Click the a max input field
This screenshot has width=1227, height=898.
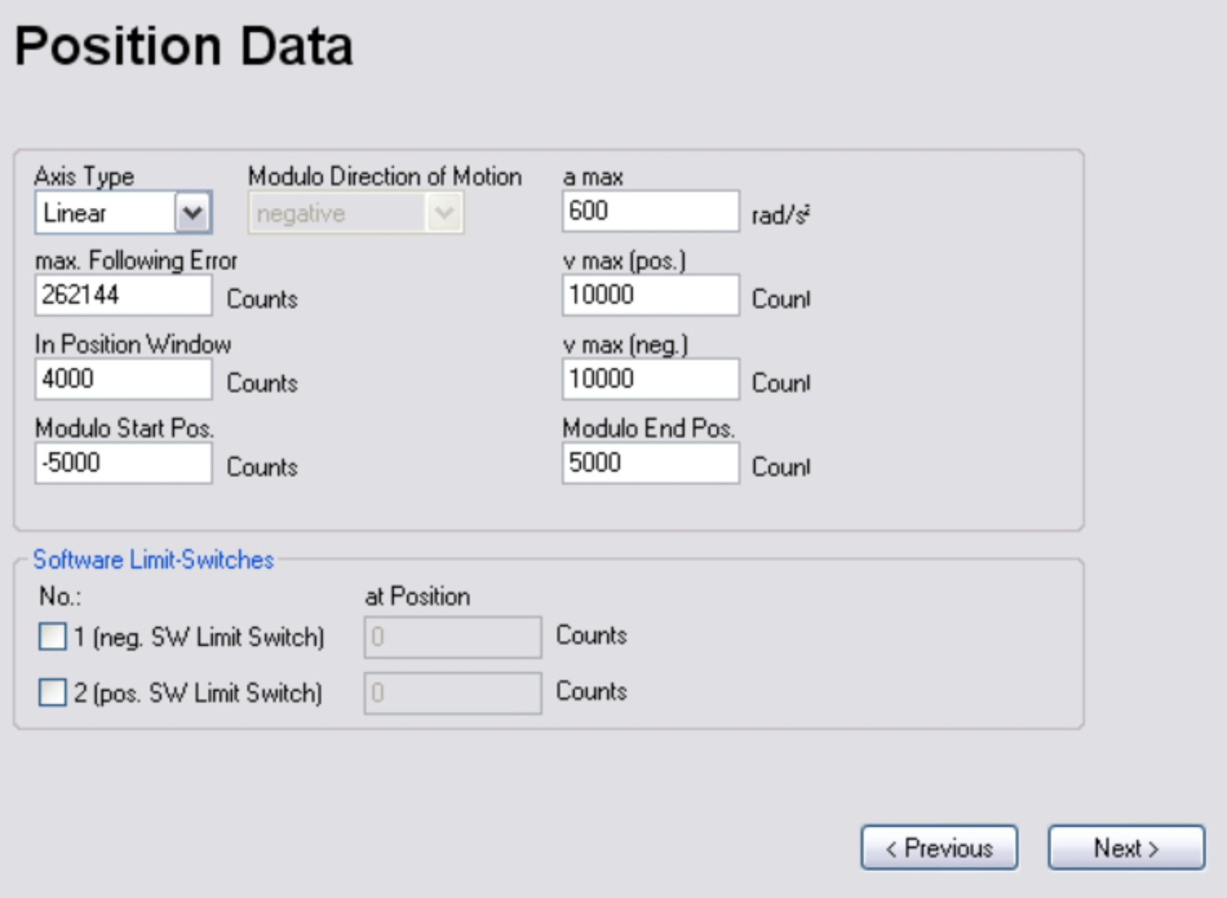coord(650,211)
